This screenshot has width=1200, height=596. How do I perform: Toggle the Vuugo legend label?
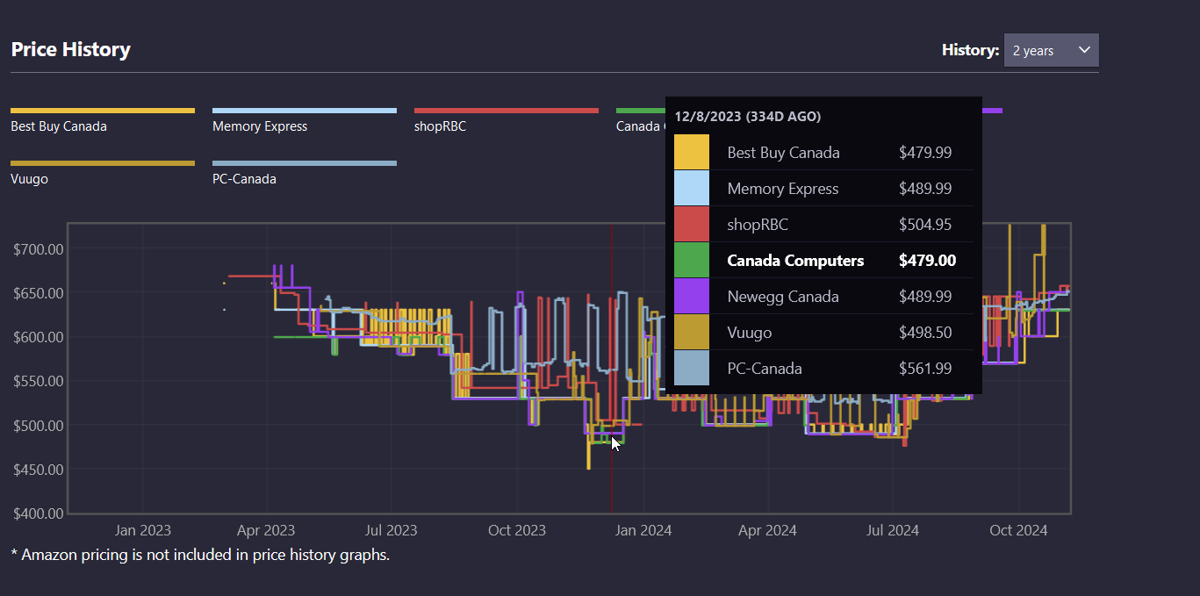tap(29, 179)
